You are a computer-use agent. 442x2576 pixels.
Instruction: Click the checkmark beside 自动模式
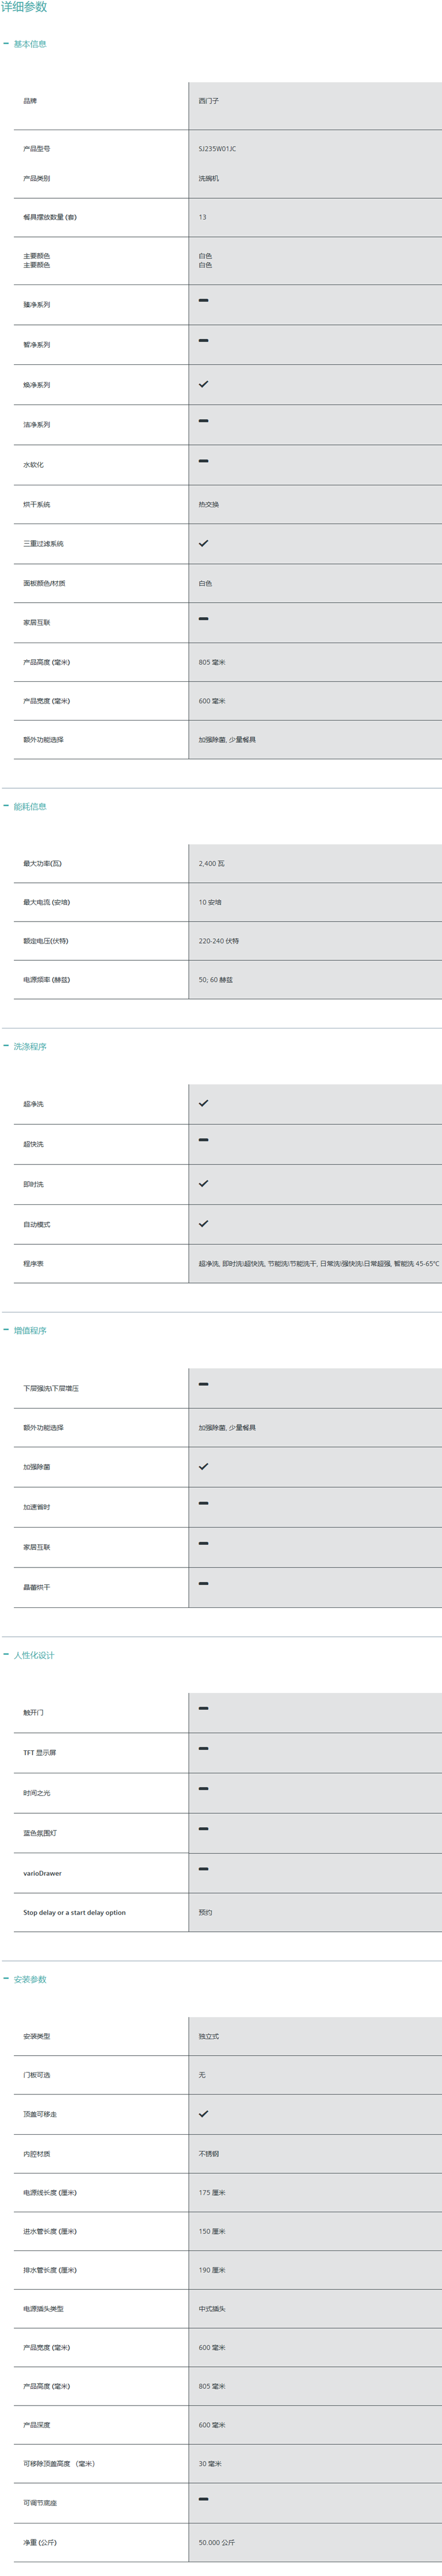[203, 1223]
